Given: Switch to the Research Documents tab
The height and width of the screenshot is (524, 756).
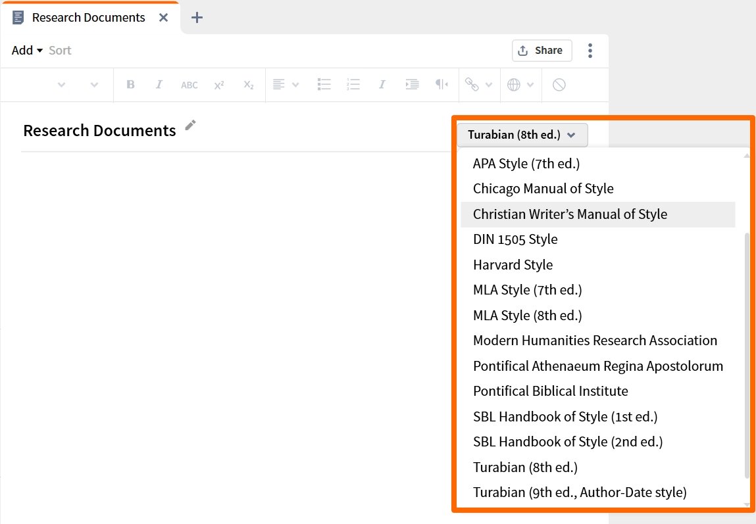Looking at the screenshot, I should (x=89, y=18).
